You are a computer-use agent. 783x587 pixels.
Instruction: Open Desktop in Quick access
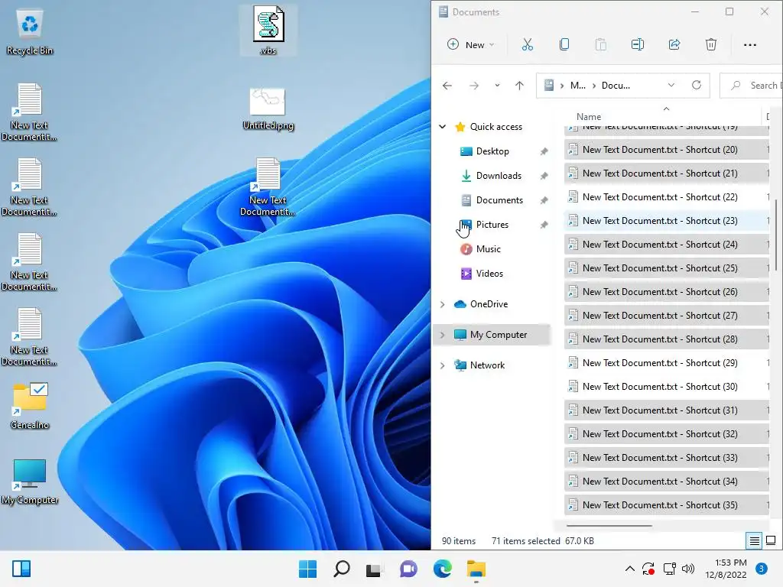(492, 151)
